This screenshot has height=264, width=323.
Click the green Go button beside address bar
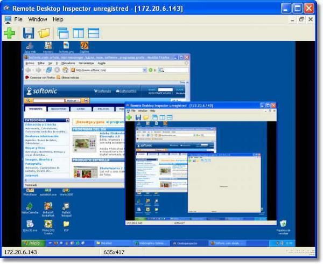click(151, 70)
